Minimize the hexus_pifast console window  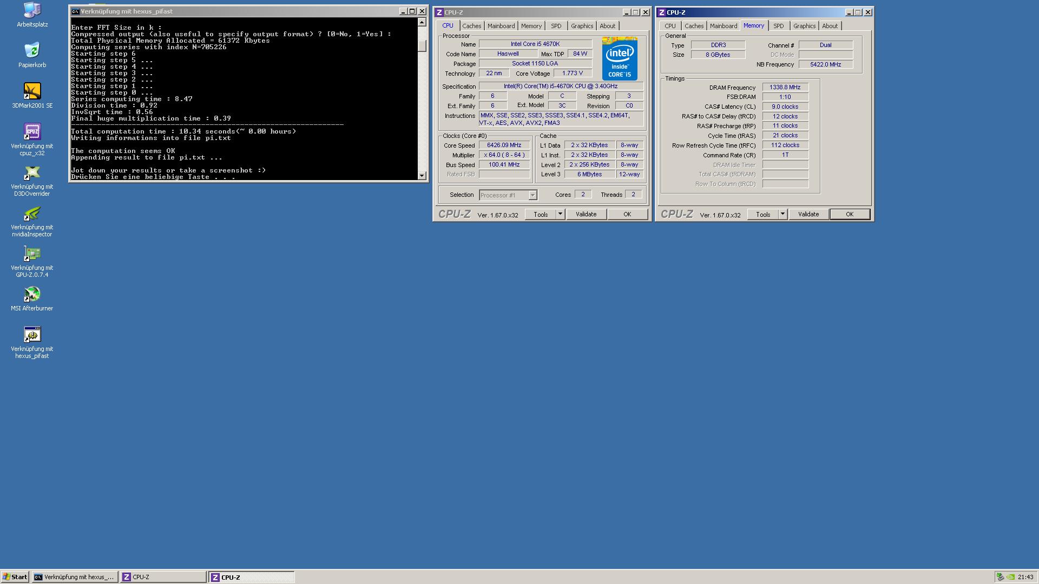click(x=403, y=11)
